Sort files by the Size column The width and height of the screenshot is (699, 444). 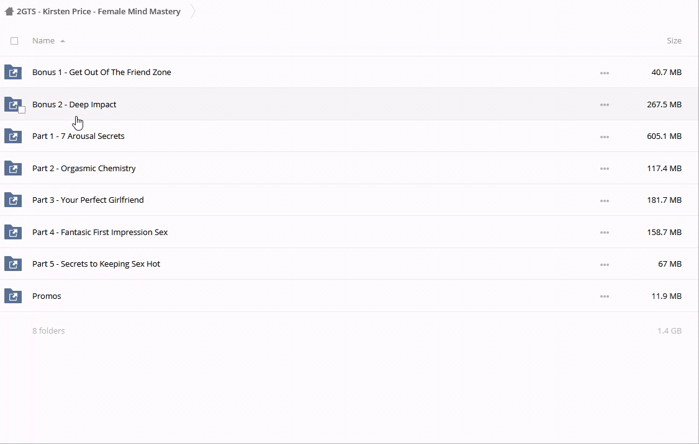[674, 41]
